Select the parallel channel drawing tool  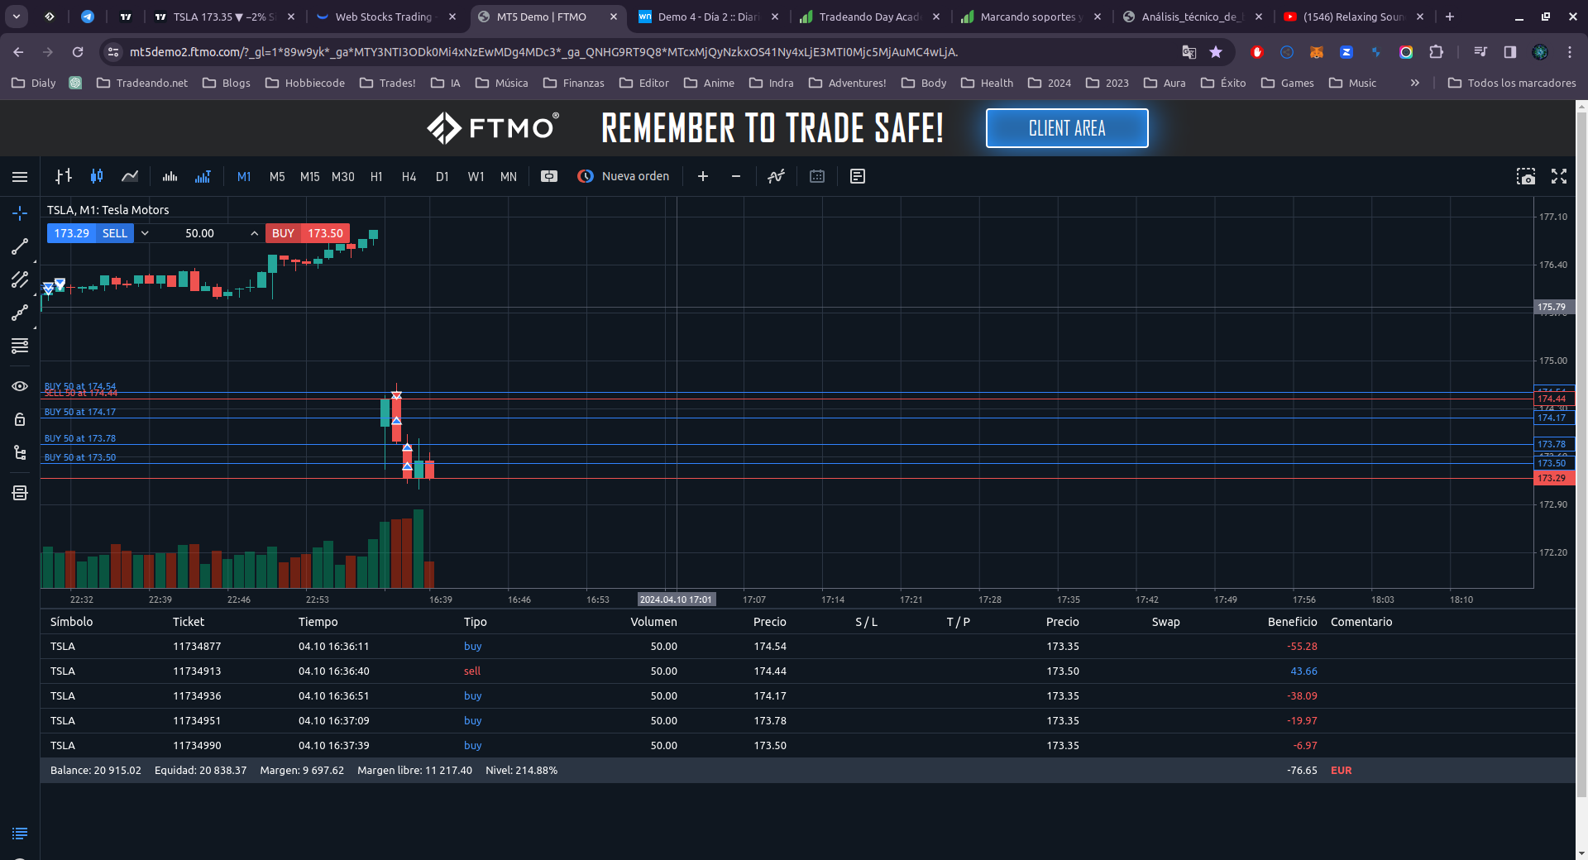20,279
